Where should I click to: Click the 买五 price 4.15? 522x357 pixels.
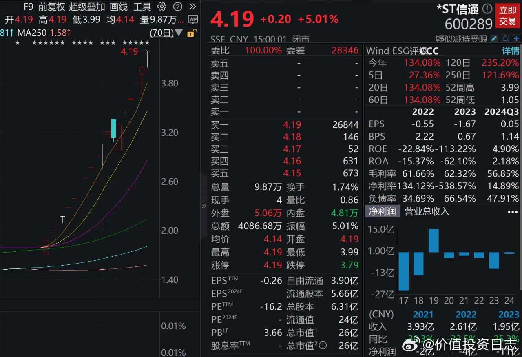[292, 173]
